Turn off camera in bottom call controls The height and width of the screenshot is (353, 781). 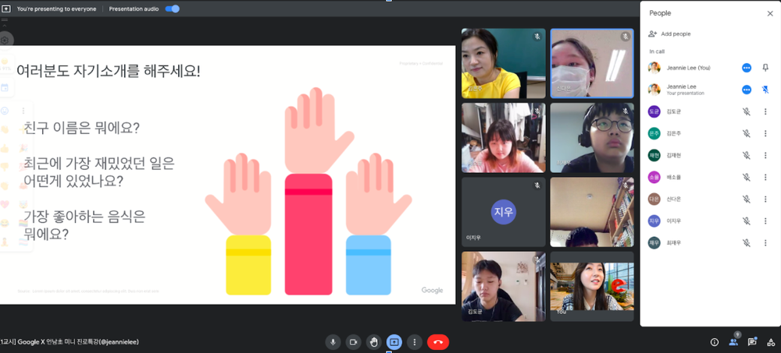[x=353, y=342]
